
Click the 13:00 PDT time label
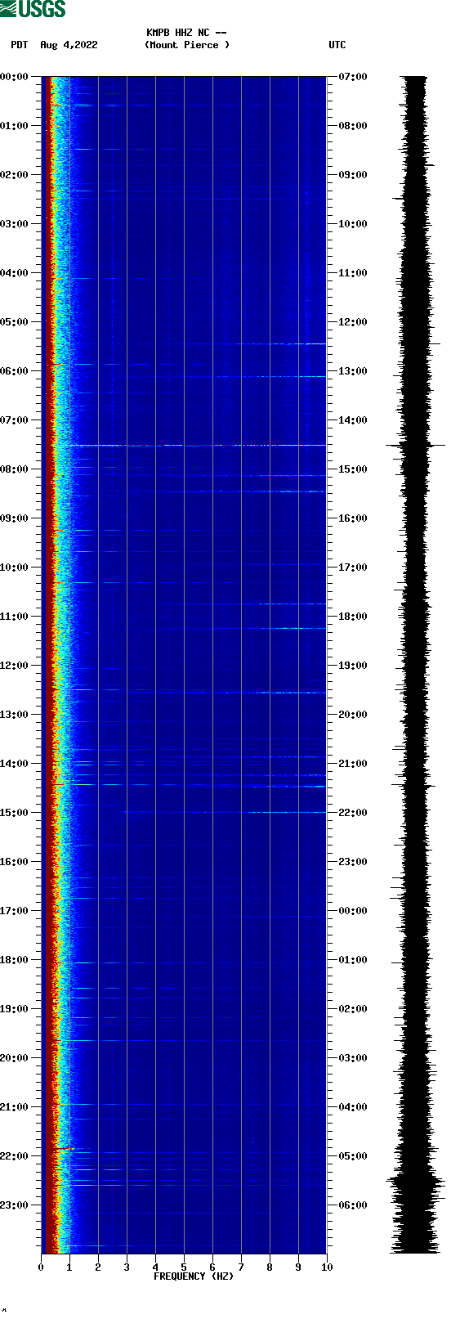(x=15, y=715)
